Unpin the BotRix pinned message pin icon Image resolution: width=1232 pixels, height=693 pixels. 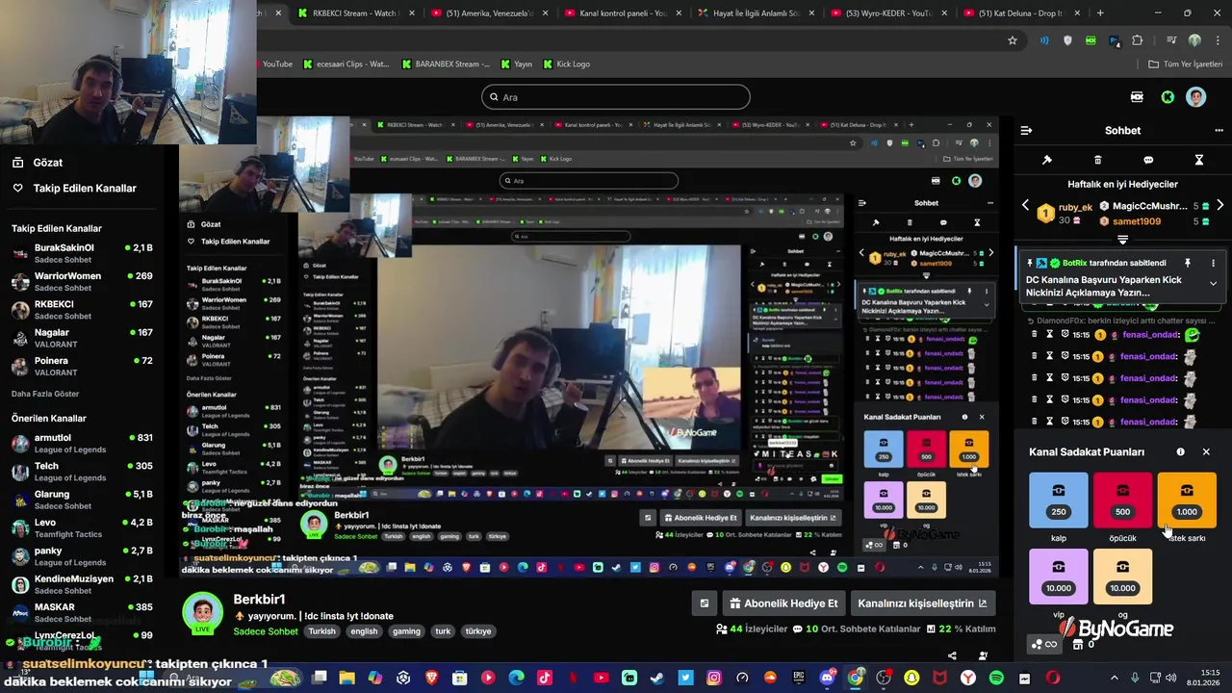coord(1187,263)
